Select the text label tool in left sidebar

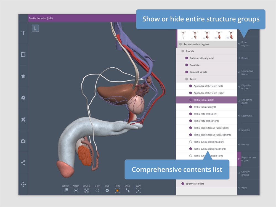click(23, 33)
